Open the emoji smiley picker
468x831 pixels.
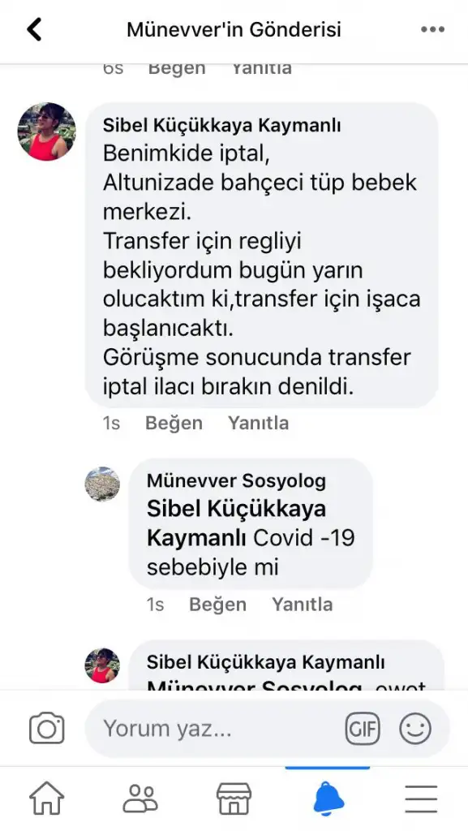point(415,730)
